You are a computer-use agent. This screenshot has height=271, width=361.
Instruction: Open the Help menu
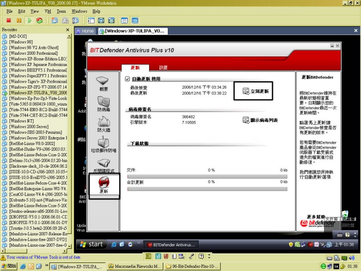pos(97,11)
